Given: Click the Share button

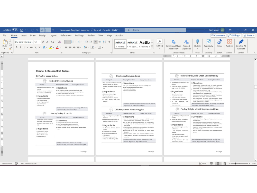Looking at the screenshot, I should [x=249, y=36].
